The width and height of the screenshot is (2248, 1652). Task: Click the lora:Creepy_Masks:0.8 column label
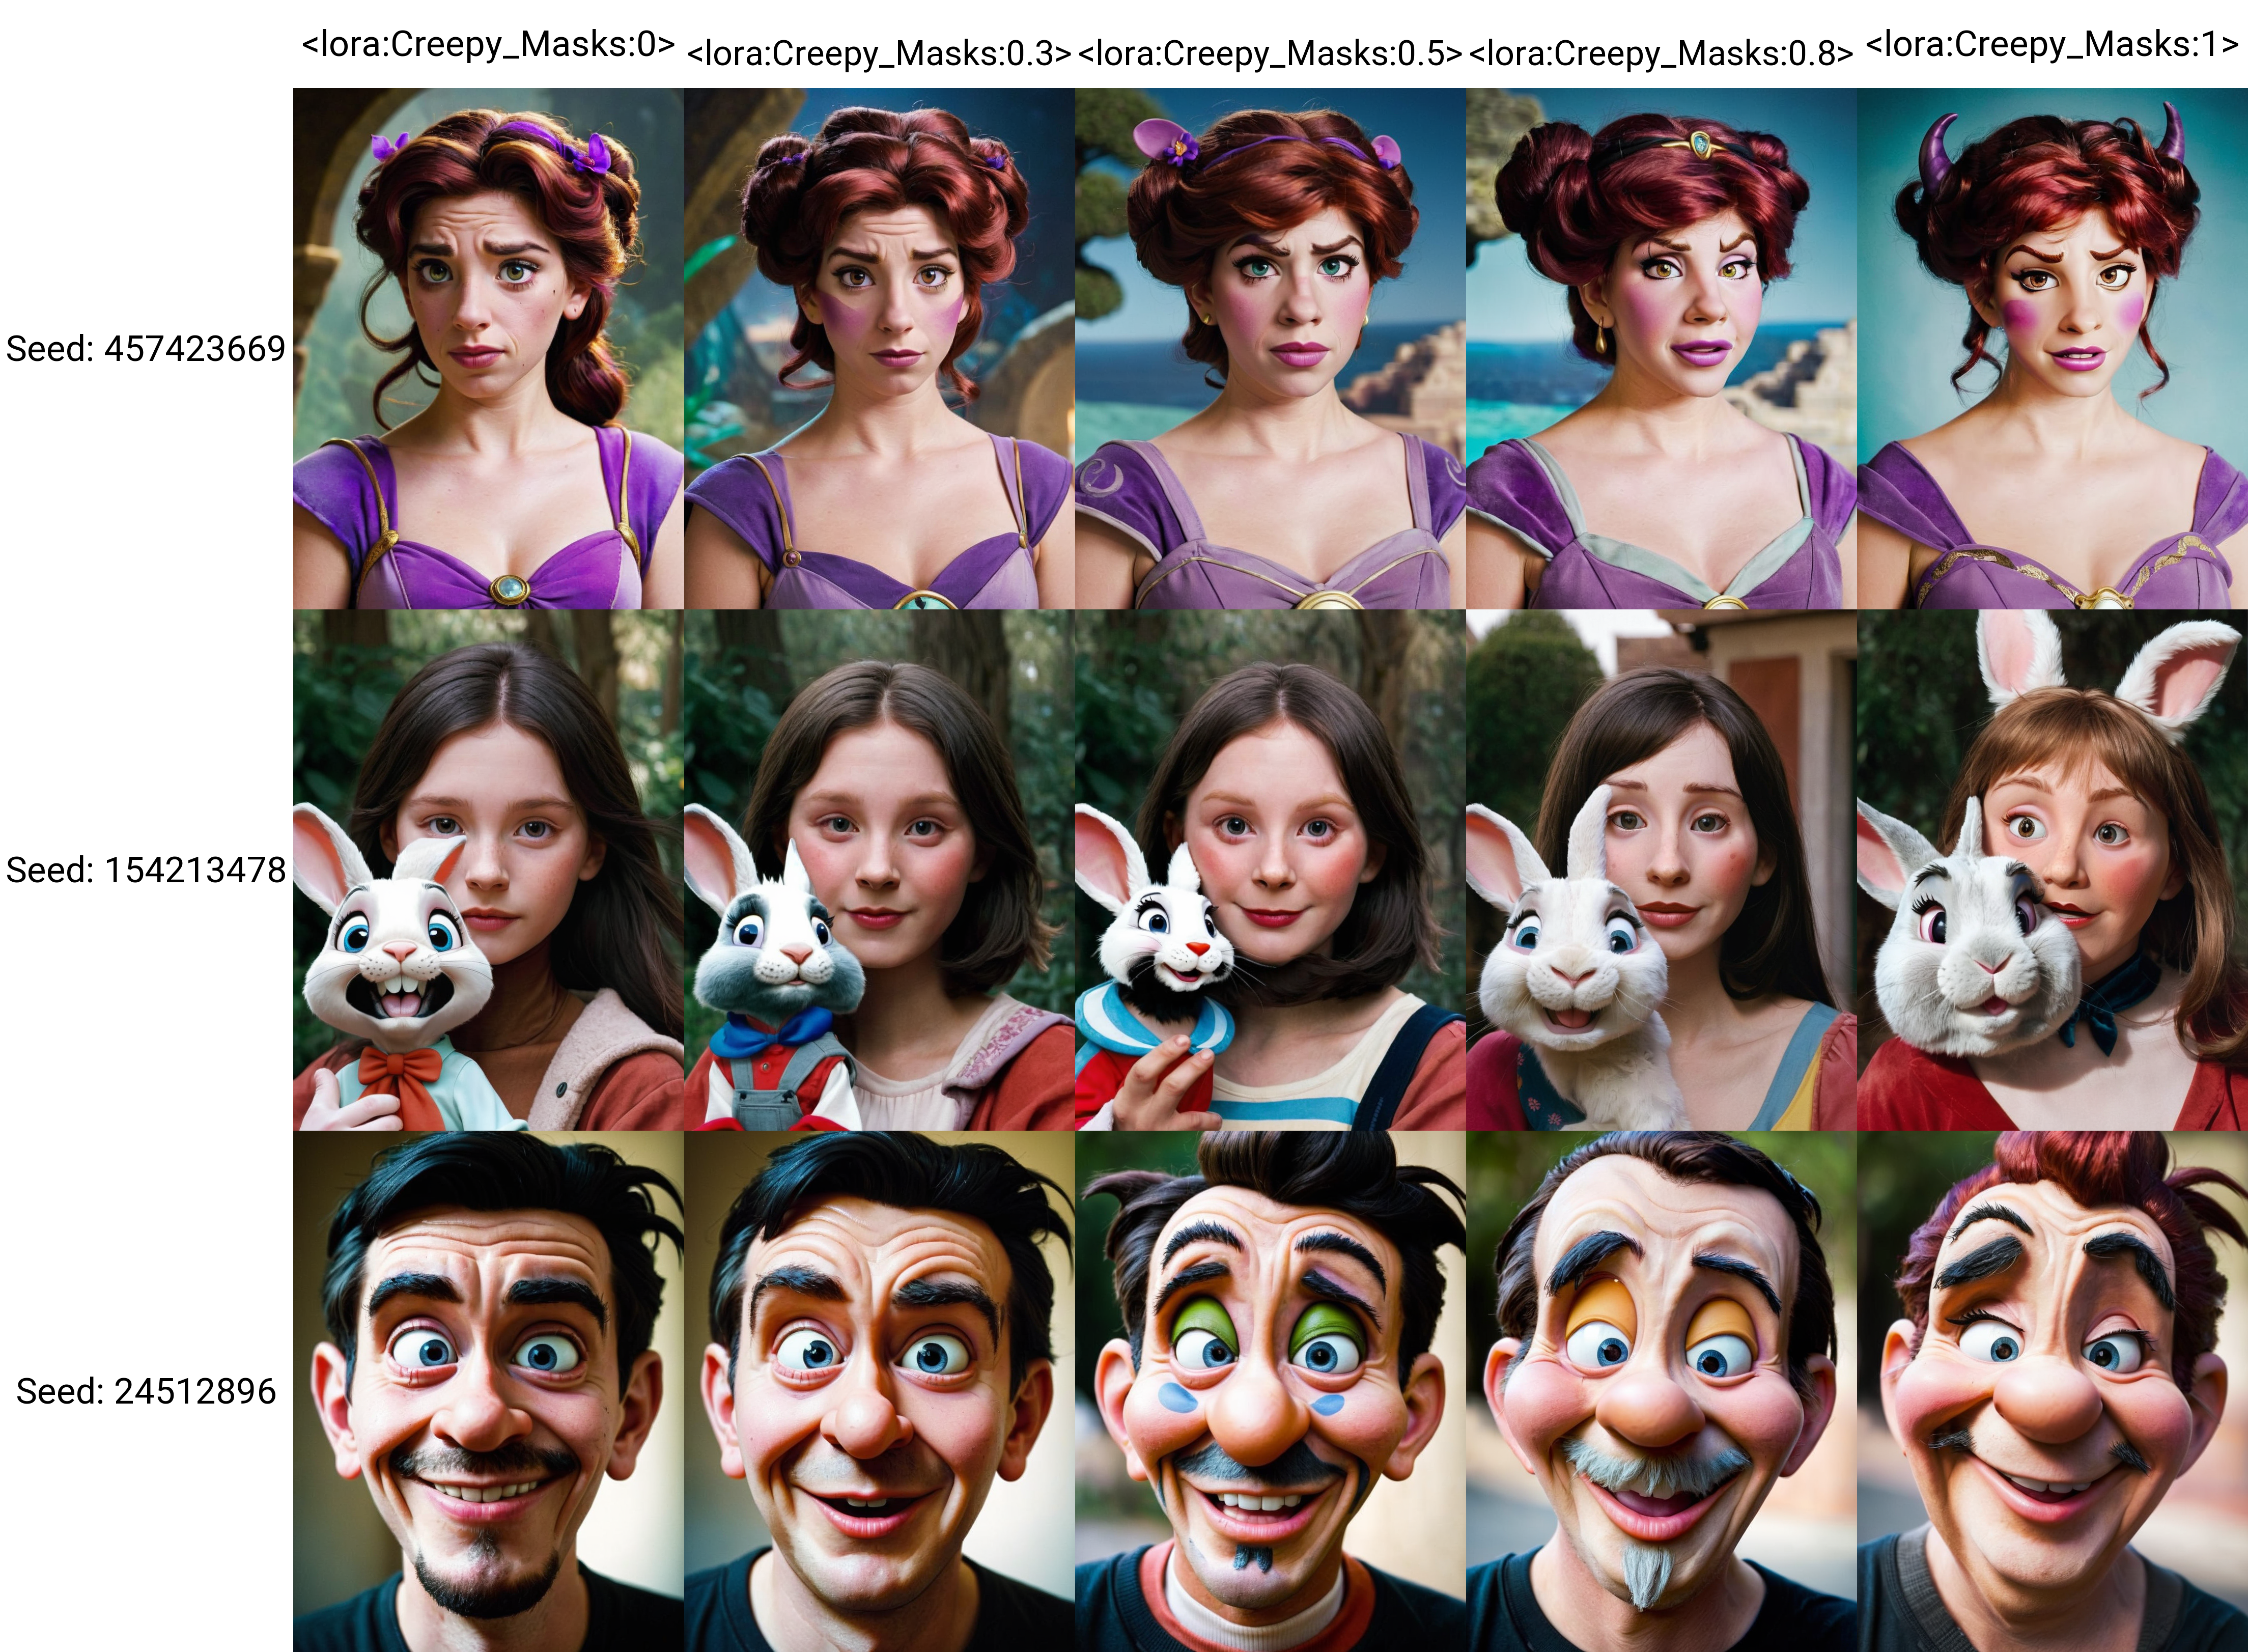(x=1661, y=53)
